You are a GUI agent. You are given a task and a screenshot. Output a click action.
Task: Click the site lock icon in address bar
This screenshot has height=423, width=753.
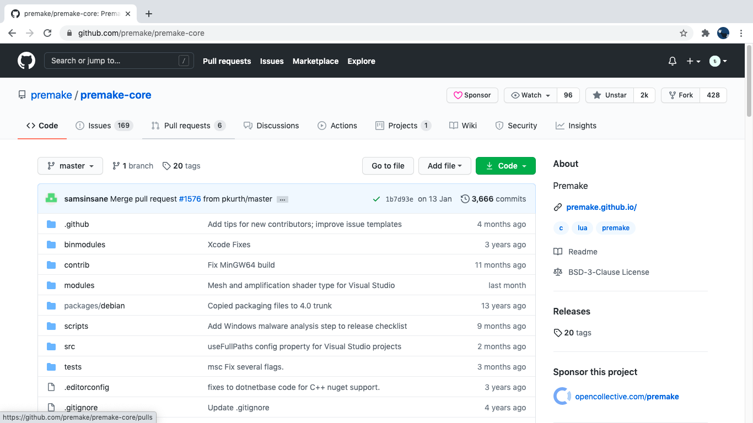[69, 33]
